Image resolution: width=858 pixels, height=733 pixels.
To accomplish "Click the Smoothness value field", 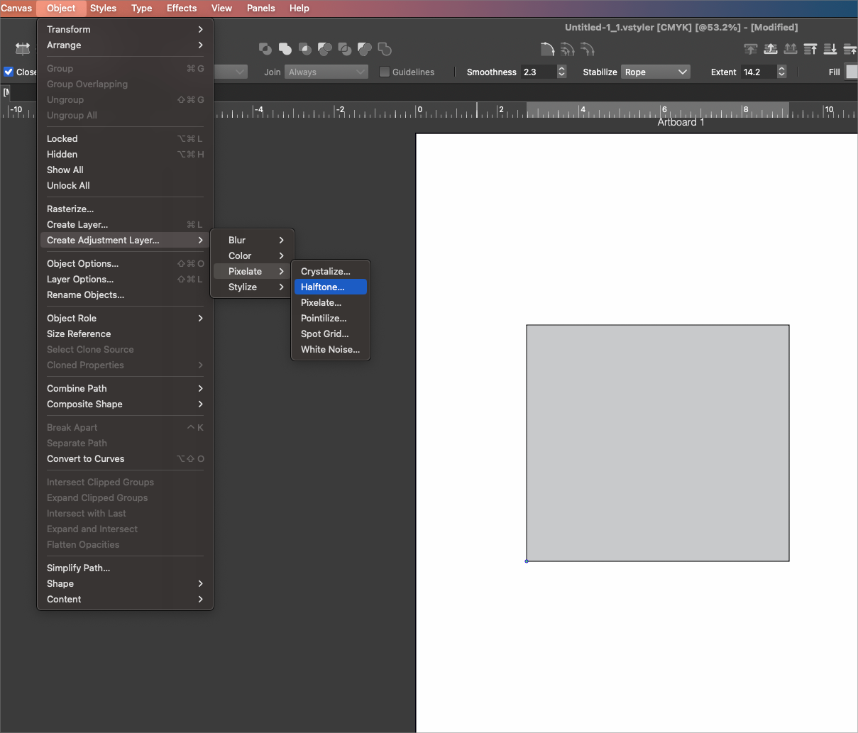I will (538, 72).
